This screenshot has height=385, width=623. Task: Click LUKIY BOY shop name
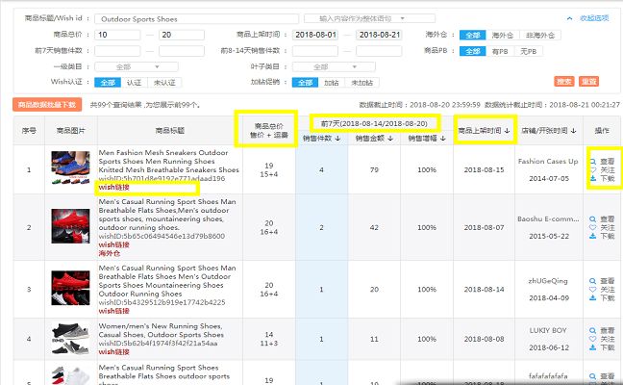[548, 330]
